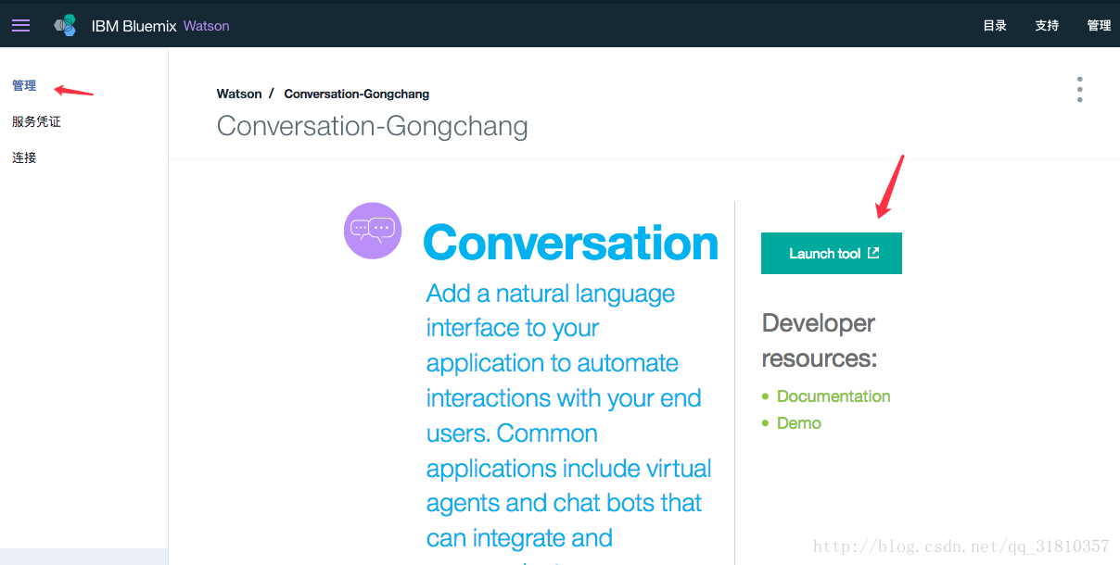Click the purple Conversation chat-bubble icon
Screen dimensions: 1120x565
click(x=373, y=231)
